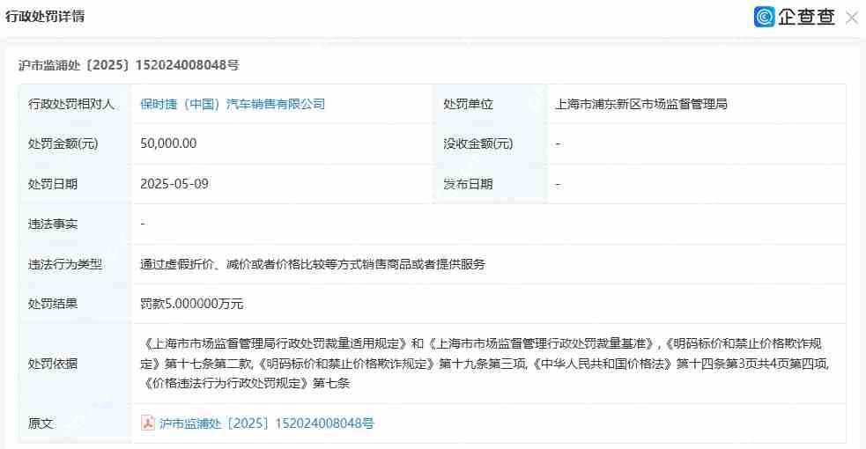The height and width of the screenshot is (449, 866).
Task: Select the heading 沪市监浦处〔2025〕152024008048号
Action: [x=129, y=65]
